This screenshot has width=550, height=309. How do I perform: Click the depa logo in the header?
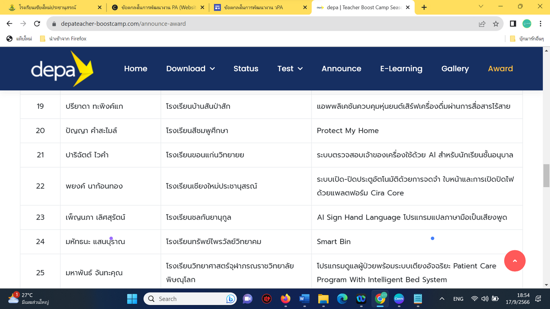coord(62,69)
